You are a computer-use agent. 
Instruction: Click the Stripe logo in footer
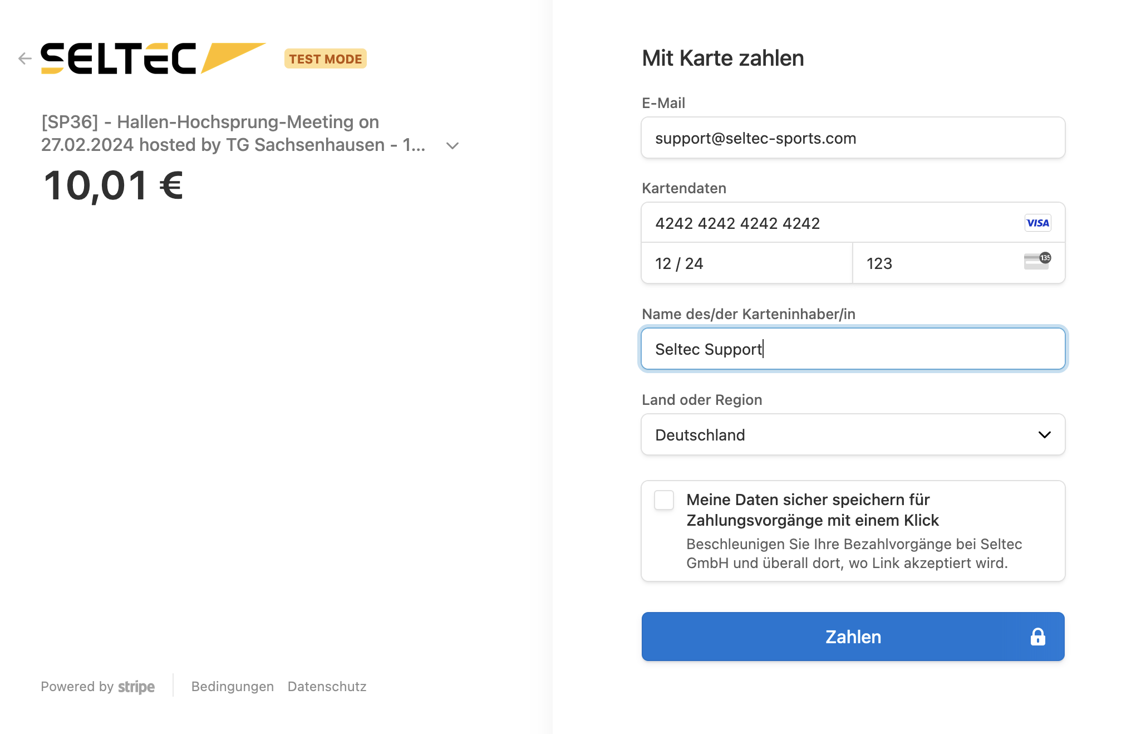coord(136,687)
